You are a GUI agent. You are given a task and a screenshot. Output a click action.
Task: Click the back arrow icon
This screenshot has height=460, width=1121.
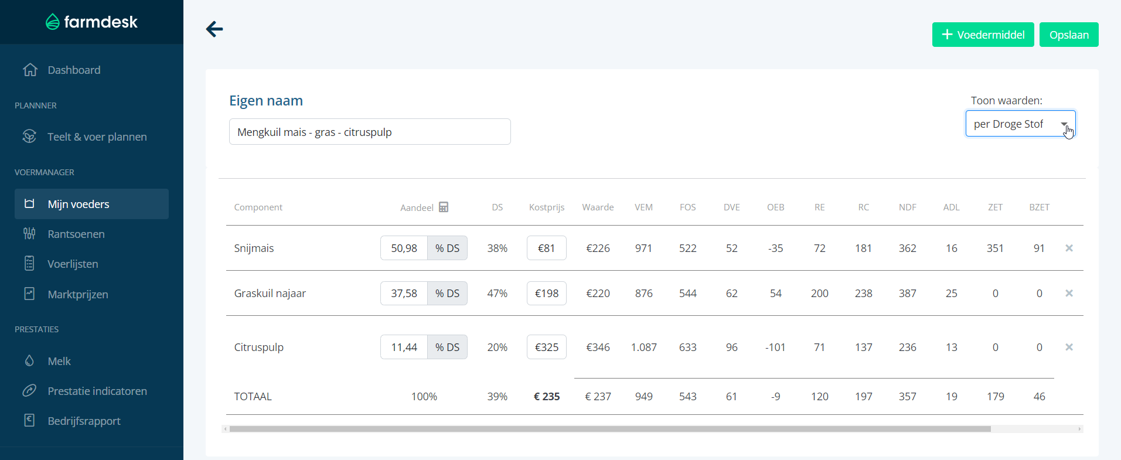[214, 29]
